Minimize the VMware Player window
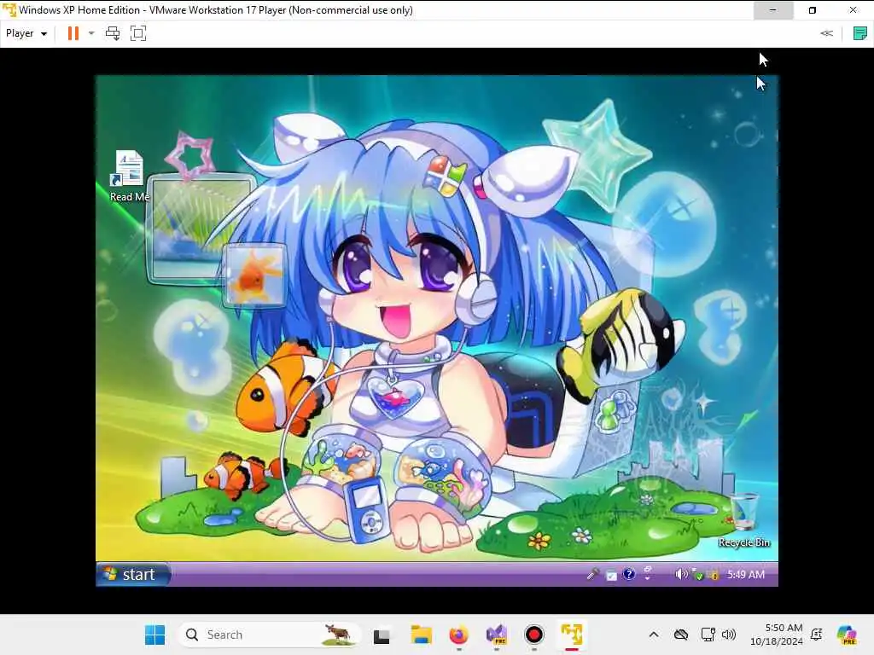Image resolution: width=874 pixels, height=655 pixels. point(773,10)
